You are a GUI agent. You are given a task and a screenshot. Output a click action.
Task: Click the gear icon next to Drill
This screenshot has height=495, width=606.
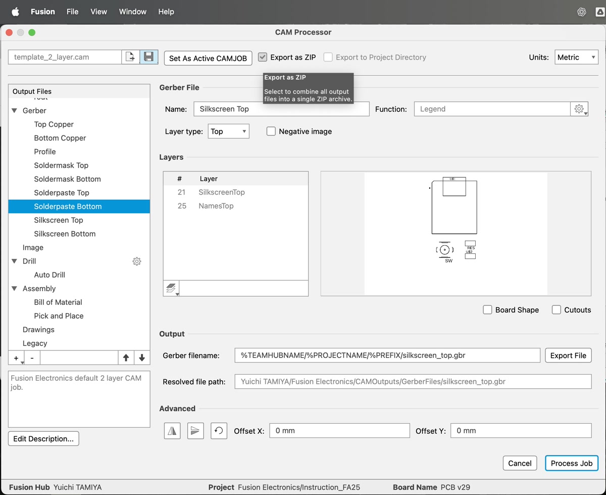(137, 261)
